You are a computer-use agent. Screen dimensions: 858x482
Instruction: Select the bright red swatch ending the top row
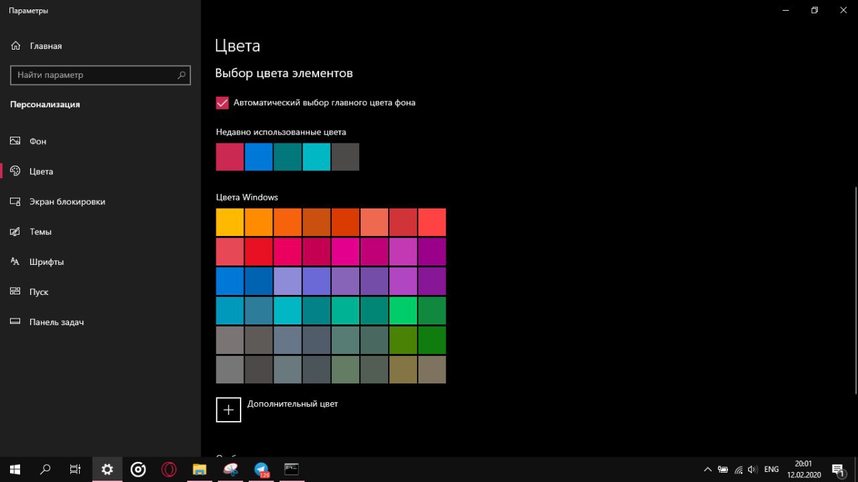click(432, 223)
